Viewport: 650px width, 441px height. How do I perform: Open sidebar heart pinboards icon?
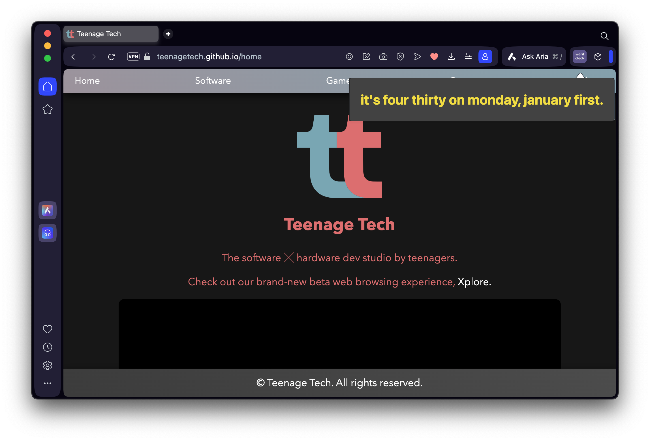[x=48, y=329]
